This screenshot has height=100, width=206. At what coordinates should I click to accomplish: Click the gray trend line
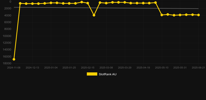point(106,8)
